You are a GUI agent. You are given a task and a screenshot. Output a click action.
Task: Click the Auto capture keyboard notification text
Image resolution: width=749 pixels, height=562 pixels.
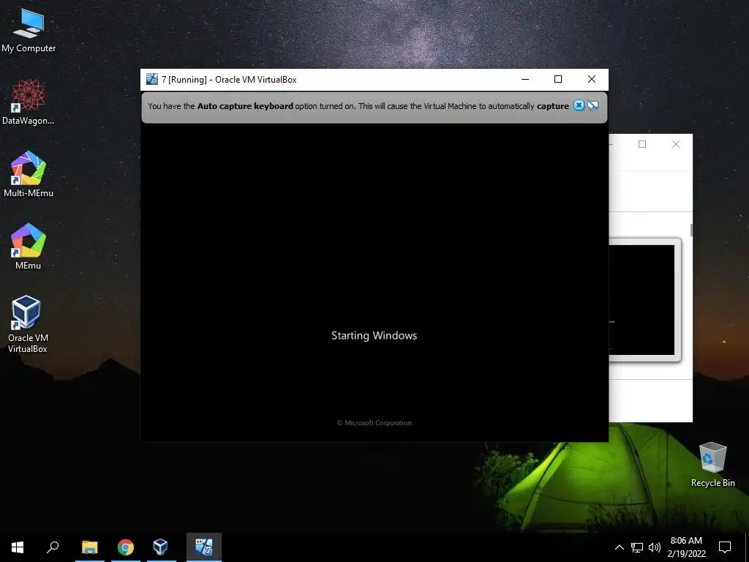point(358,106)
